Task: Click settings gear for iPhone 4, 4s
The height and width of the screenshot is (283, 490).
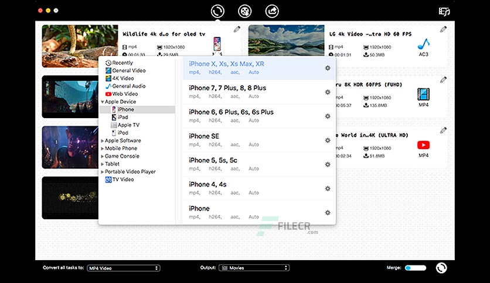Action: pos(328,188)
